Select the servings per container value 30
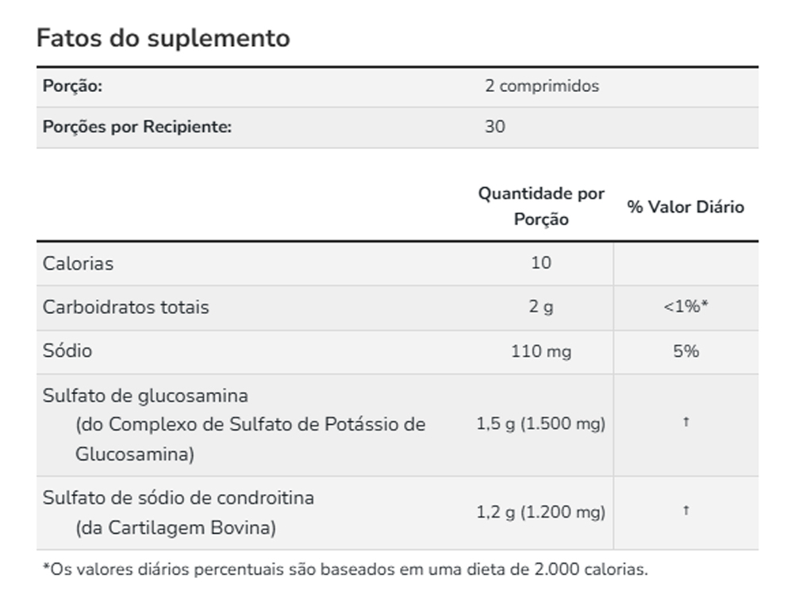This screenshot has height=605, width=795. (x=495, y=127)
